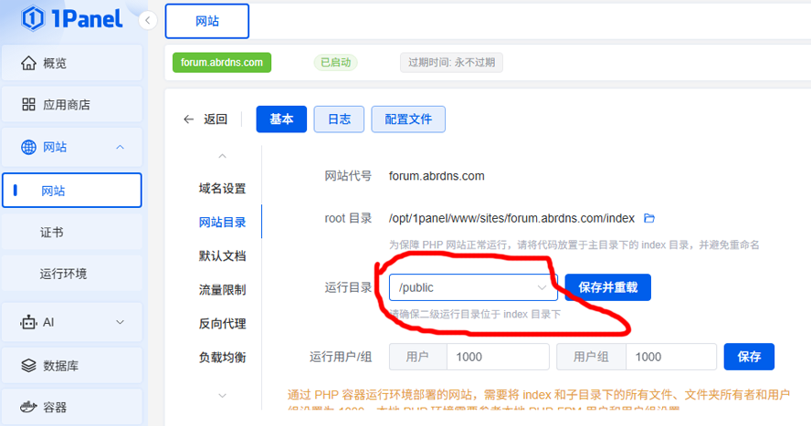Click the 保存并重载 button
Image resolution: width=811 pixels, height=426 pixels.
(607, 287)
